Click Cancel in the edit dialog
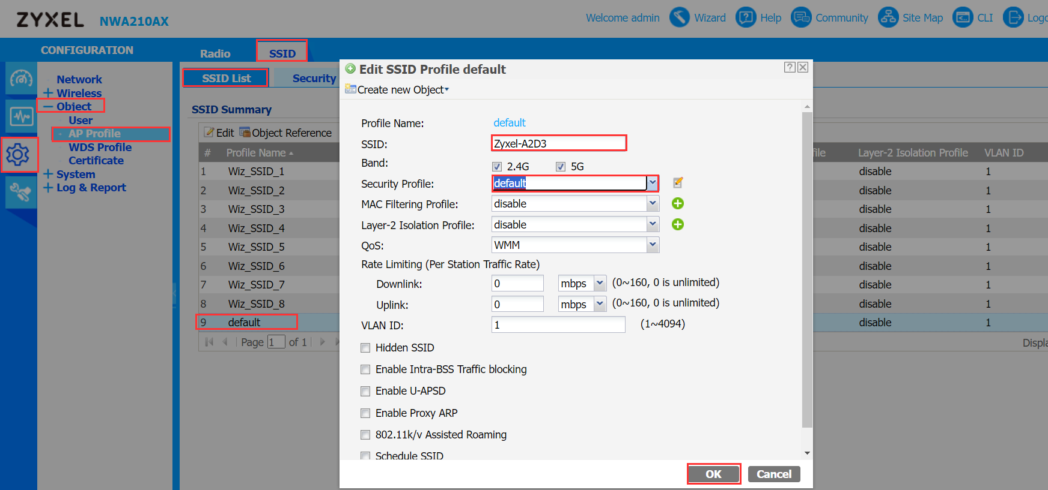The height and width of the screenshot is (490, 1048). [773, 474]
